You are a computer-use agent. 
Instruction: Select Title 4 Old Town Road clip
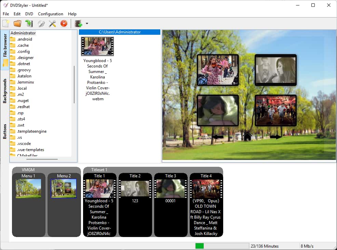[x=206, y=205]
